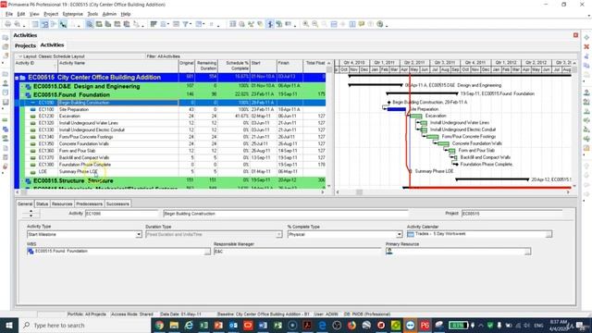This screenshot has height=333, width=592.
Task: Click the Zoom Out magnifier icon
Action: [314, 24]
